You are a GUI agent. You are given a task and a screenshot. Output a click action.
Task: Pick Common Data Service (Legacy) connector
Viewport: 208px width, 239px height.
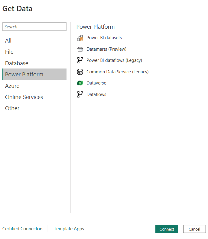pyautogui.click(x=117, y=72)
